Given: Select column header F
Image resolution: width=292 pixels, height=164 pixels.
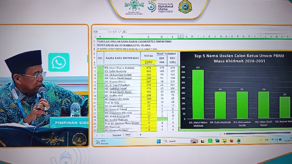Looking at the screenshot, I should click(181, 37).
